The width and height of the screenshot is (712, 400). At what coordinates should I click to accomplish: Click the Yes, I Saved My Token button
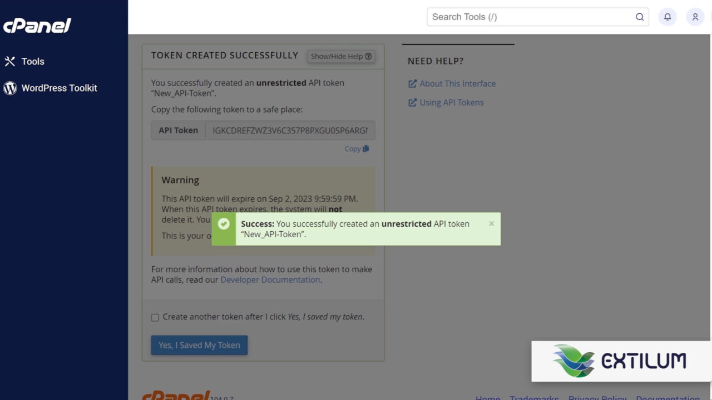[199, 345]
